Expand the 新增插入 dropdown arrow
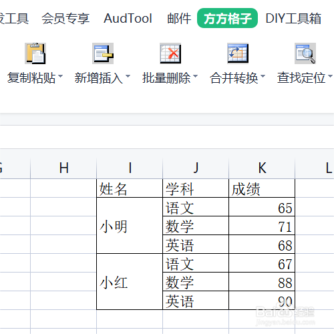This screenshot has height=334, width=334. pos(128,76)
